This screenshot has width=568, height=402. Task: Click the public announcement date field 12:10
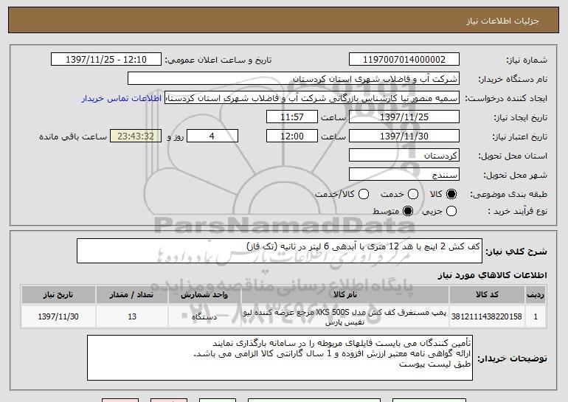105,60
